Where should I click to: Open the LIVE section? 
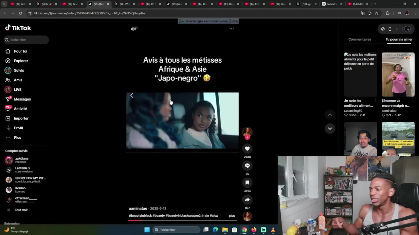17,89
